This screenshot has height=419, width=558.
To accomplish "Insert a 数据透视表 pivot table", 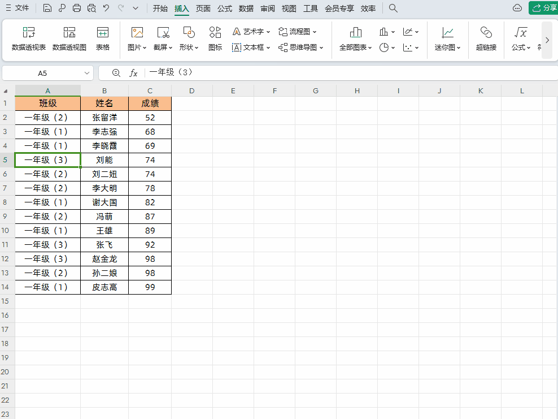I will (29, 39).
